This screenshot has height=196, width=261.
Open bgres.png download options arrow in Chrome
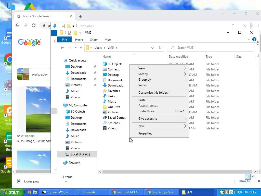coord(66,181)
